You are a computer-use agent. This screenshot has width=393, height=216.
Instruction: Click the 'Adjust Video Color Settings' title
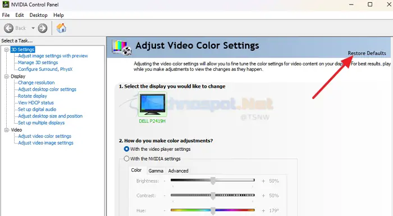click(197, 46)
